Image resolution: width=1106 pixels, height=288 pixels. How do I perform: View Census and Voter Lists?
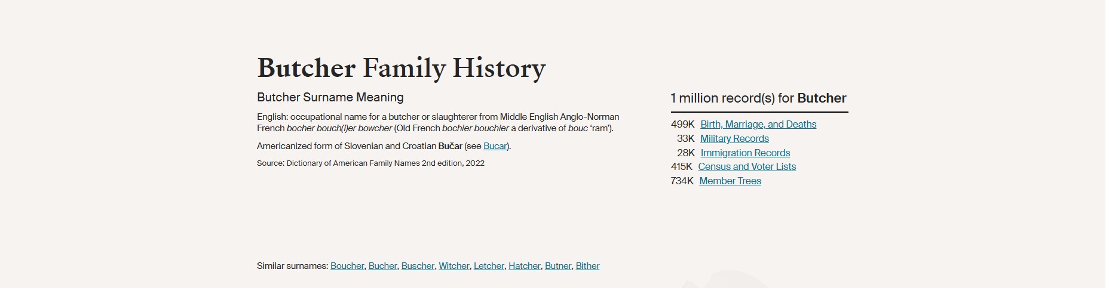[x=747, y=166]
